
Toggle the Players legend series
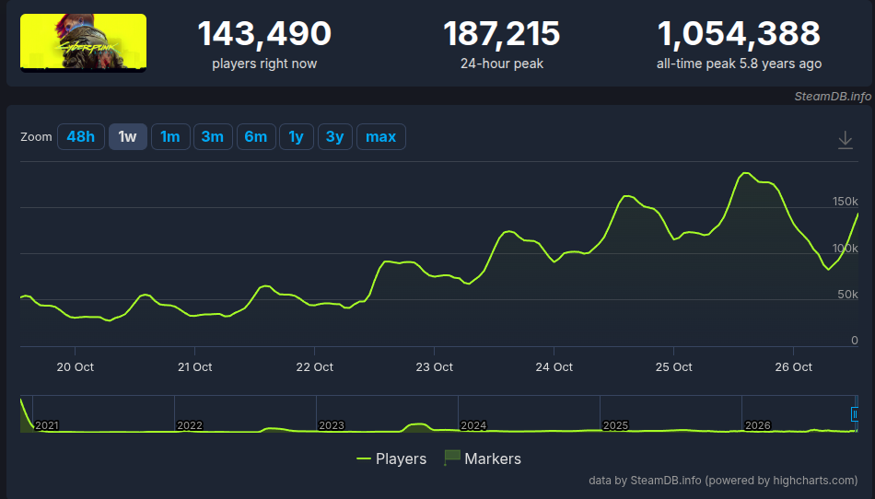(x=391, y=458)
